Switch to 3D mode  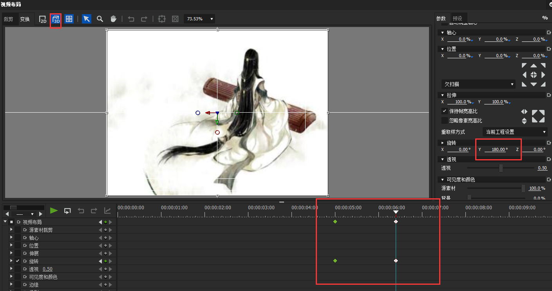coord(56,19)
